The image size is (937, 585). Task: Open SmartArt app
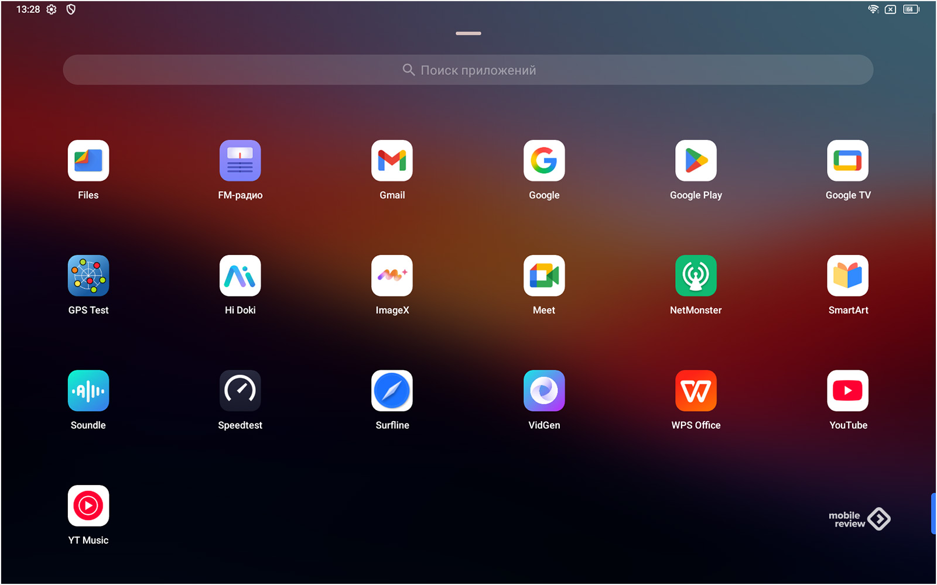coord(848,276)
